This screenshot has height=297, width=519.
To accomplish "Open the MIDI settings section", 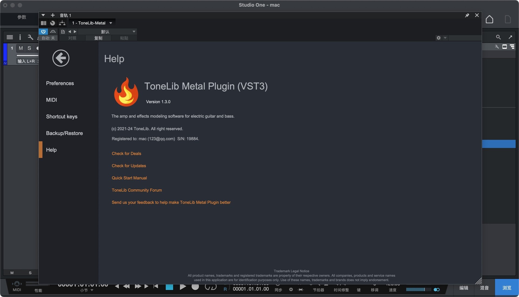I will click(x=51, y=100).
